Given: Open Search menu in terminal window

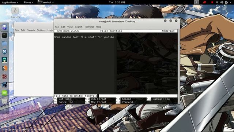Looking at the screenshot, I should tap(79, 27).
